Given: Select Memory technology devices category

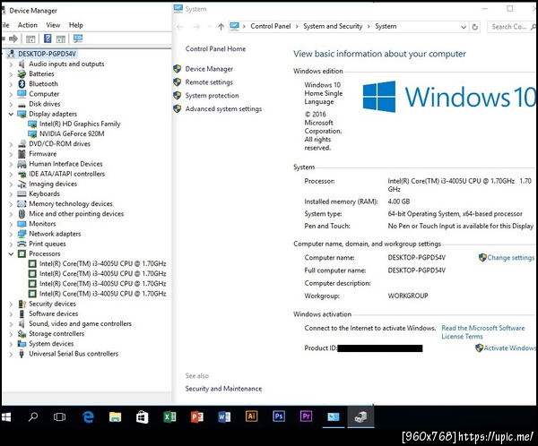Looking at the screenshot, I should (x=71, y=204).
